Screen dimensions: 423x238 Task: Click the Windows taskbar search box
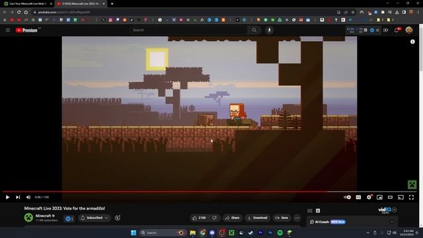[x=163, y=233]
